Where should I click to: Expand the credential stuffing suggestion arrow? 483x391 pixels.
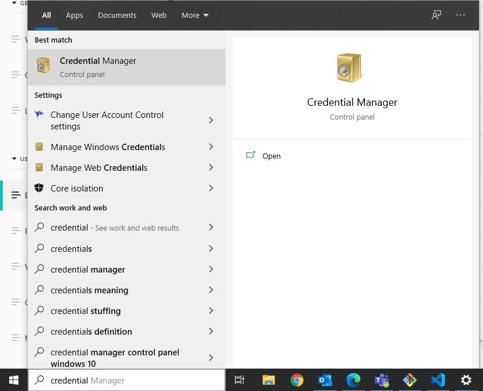(211, 311)
